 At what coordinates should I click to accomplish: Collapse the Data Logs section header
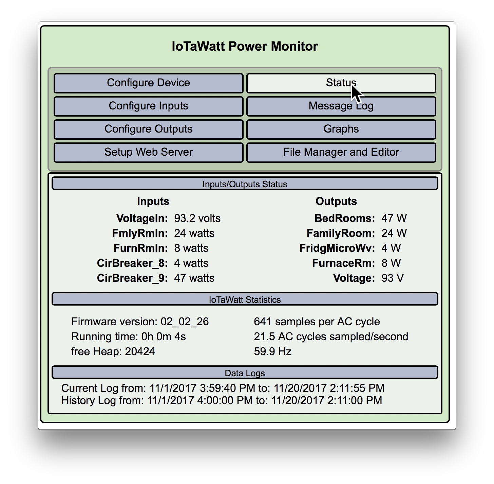tap(245, 373)
